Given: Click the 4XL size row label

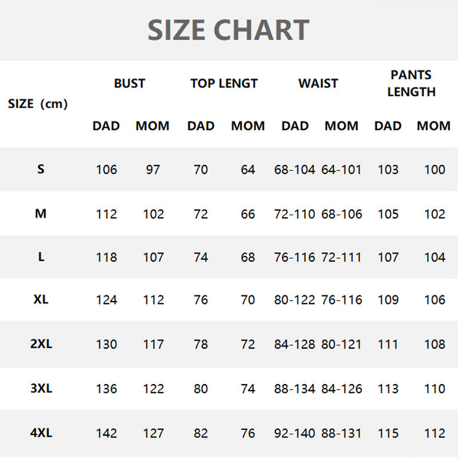Looking at the screenshot, I should pos(41,433).
